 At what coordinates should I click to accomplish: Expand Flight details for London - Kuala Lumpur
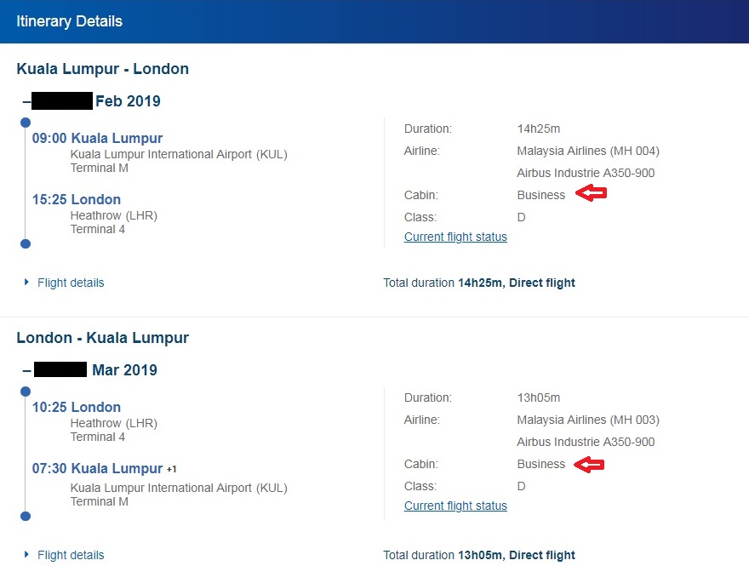click(x=70, y=555)
